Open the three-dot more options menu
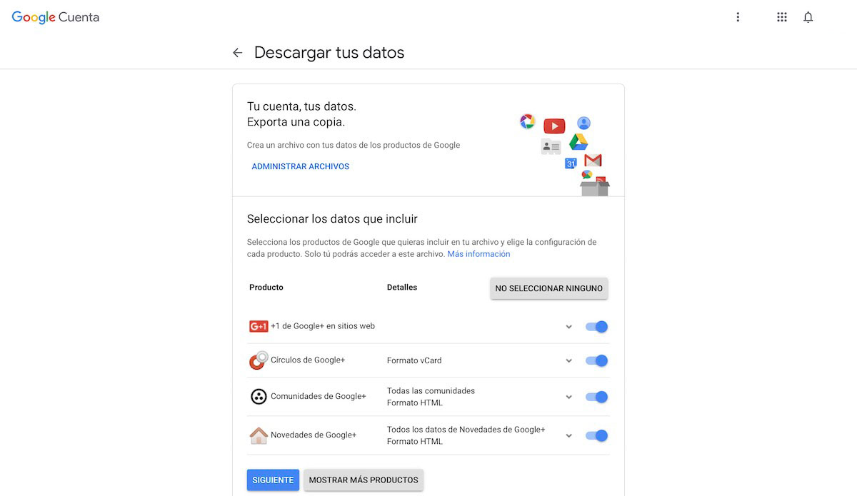The height and width of the screenshot is (496, 857). point(738,17)
